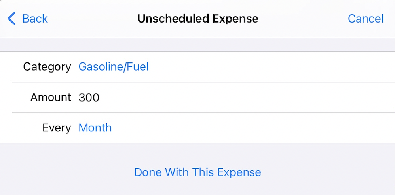Click the Amount field label
The image size is (395, 195).
[51, 97]
